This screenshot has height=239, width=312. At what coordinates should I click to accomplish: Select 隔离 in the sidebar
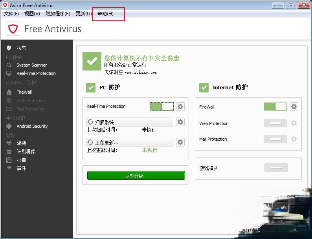(x=21, y=143)
